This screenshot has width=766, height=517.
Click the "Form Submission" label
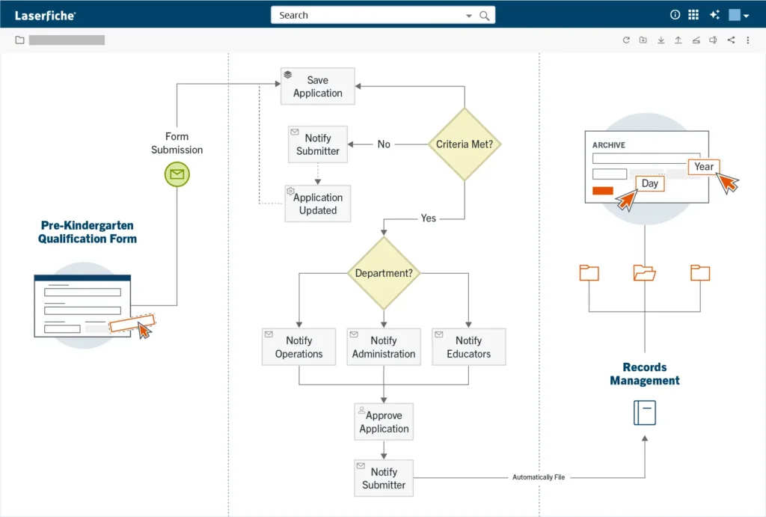coord(177,143)
